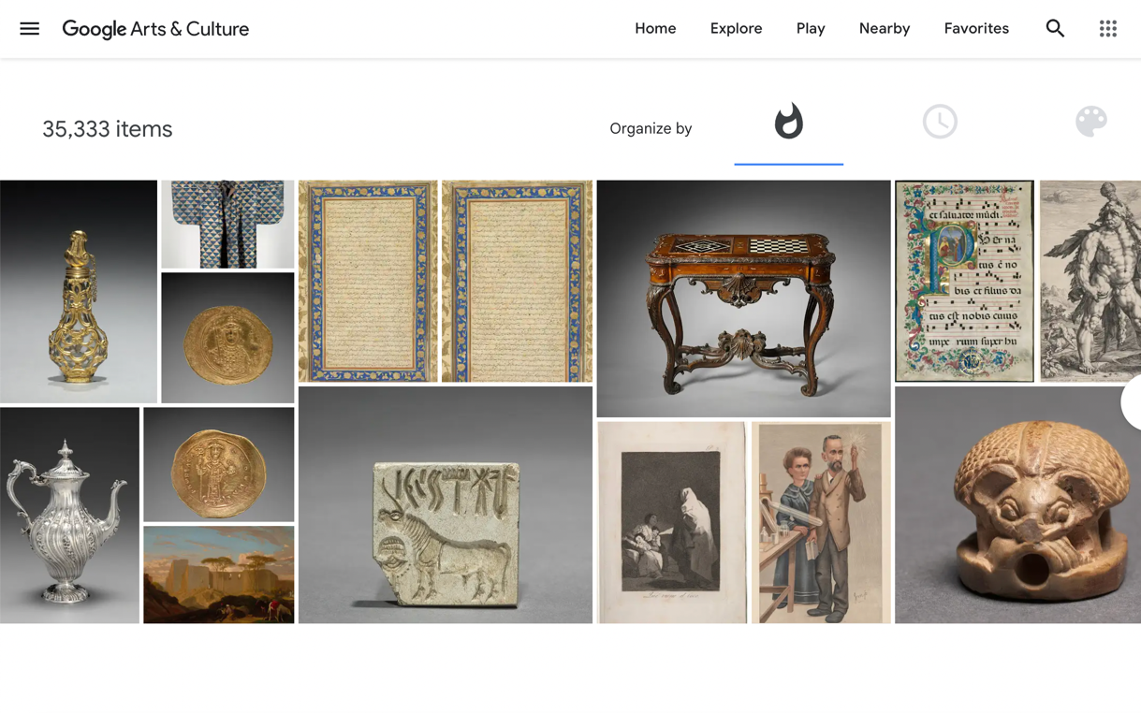Screen dimensions: 1141x713
Task: Open the Favorites section
Action: tap(976, 29)
